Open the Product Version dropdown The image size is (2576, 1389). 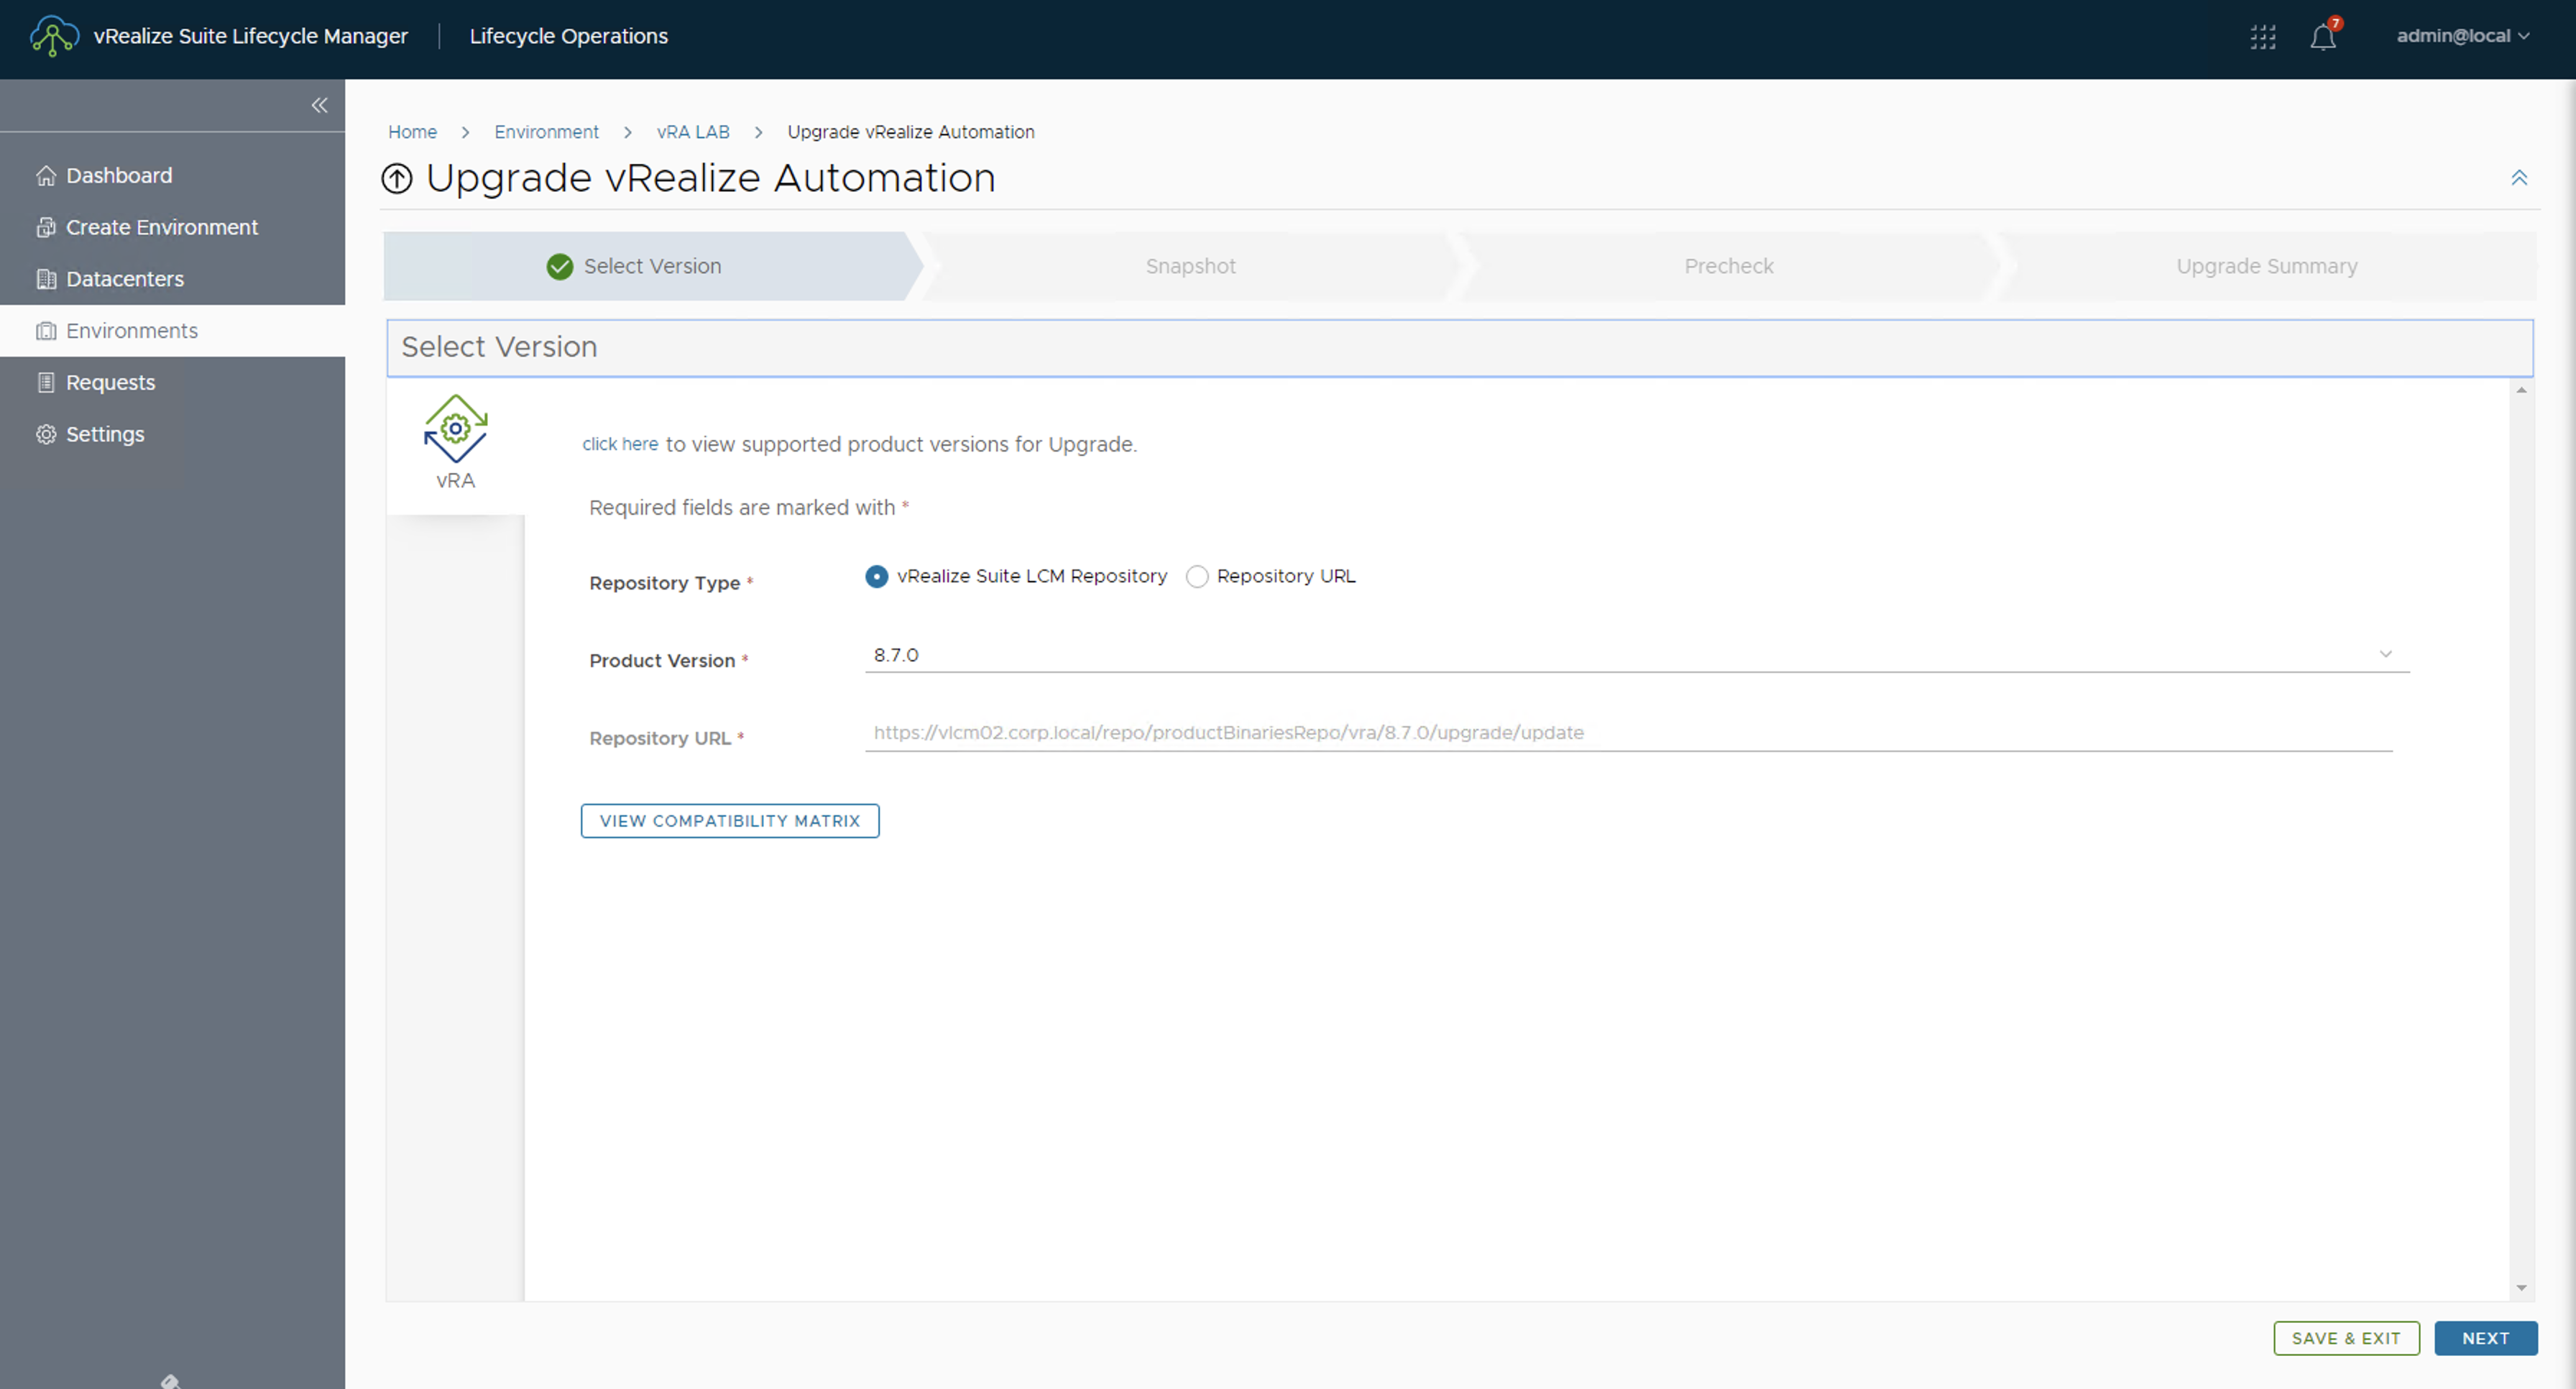click(1636, 655)
